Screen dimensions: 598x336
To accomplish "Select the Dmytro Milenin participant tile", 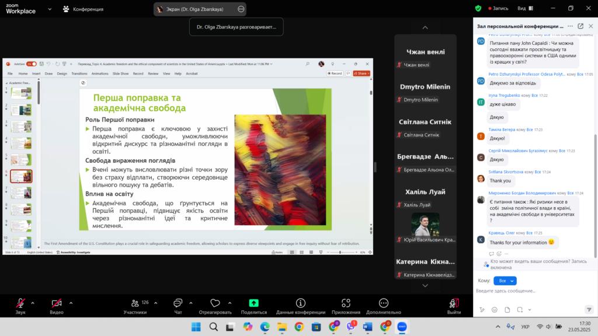I will click(425, 93).
